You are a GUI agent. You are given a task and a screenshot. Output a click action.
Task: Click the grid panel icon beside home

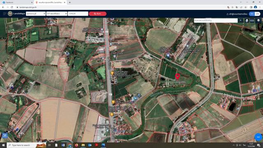pyautogui.click(x=252, y=21)
